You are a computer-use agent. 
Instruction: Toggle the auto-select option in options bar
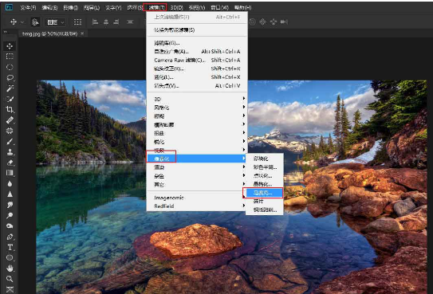tap(35, 22)
